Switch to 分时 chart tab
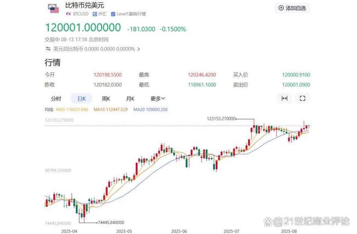 56,99
